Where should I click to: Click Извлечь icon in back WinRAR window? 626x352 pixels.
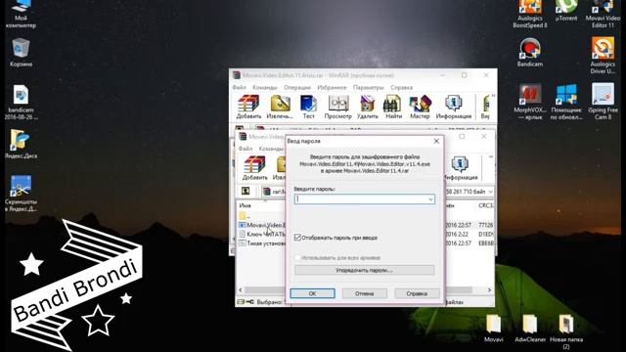280,107
